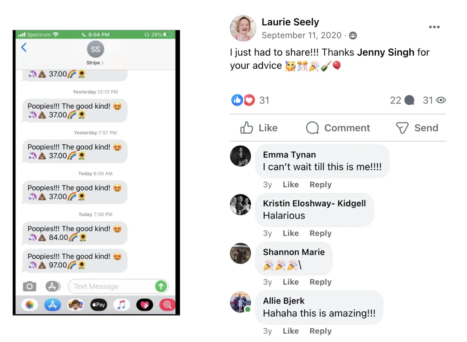Reply to Kristin Eloshway-Kidgell's comment
The image size is (467, 342).
[320, 233]
